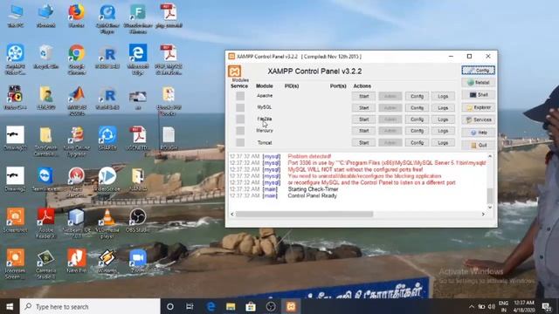Open Microsoft Store from taskbar
This screenshot has width=559, height=314.
click(251, 306)
